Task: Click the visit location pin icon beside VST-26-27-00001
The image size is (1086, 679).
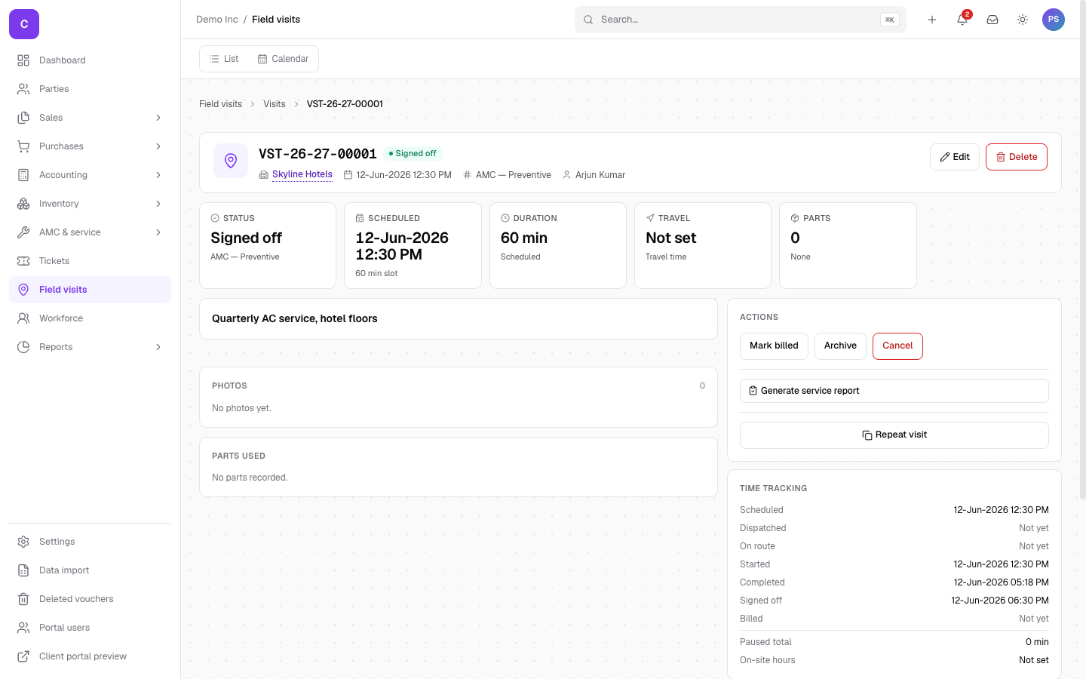Action: tap(231, 161)
